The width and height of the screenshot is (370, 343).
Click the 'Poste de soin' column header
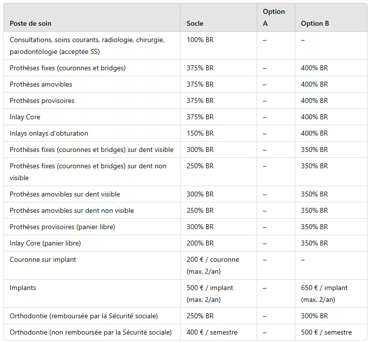click(31, 23)
